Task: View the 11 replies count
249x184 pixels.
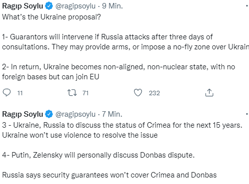Action: [20, 93]
